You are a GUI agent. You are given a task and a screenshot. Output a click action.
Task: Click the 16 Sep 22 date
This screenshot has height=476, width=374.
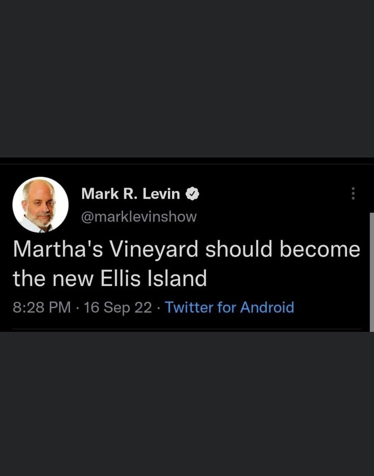point(118,307)
